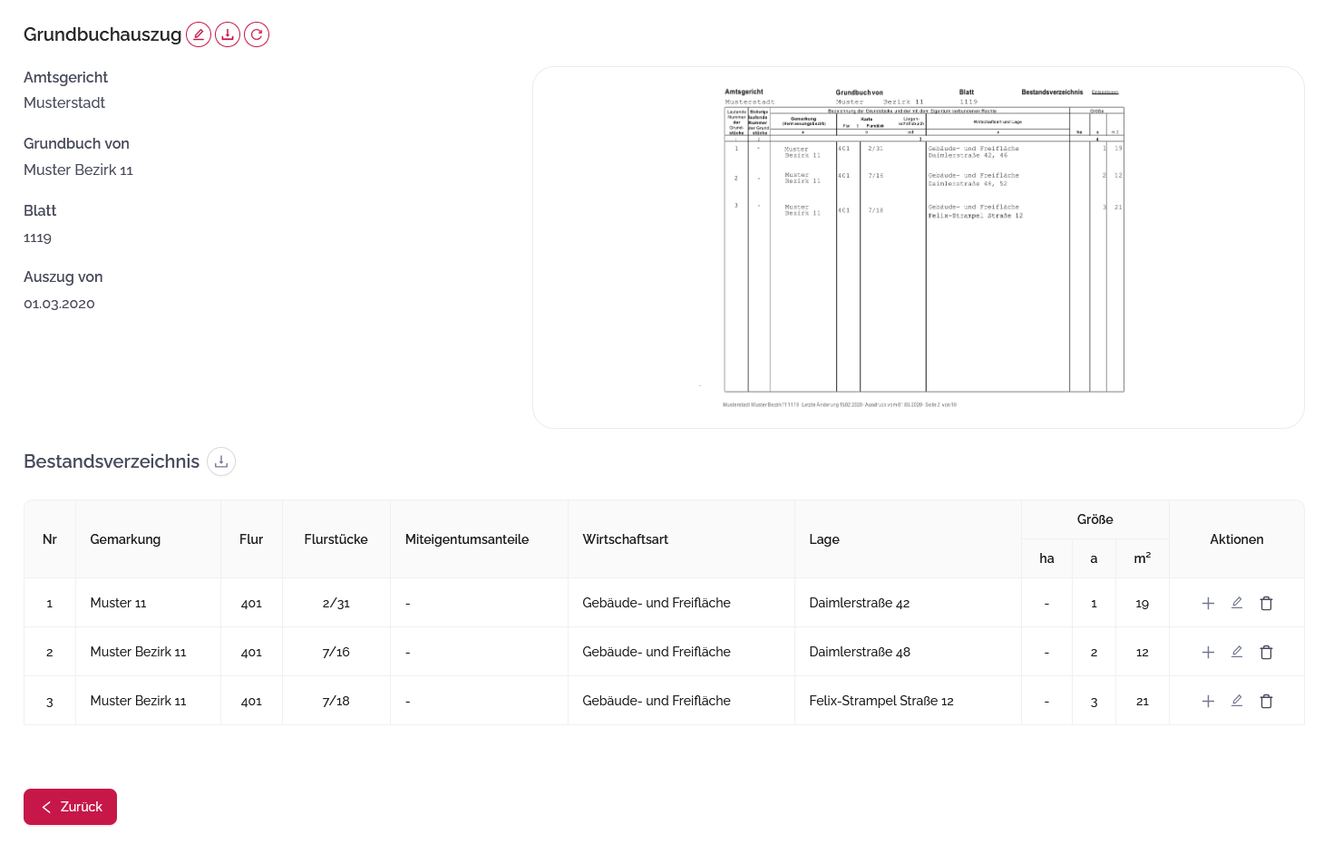
Task: Click the edit pencil icon beside Grundbuchauszug
Action: coord(199,34)
